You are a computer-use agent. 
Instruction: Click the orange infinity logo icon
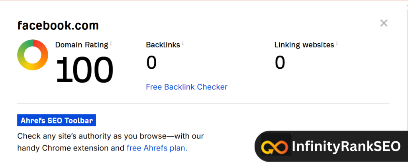[275, 147]
